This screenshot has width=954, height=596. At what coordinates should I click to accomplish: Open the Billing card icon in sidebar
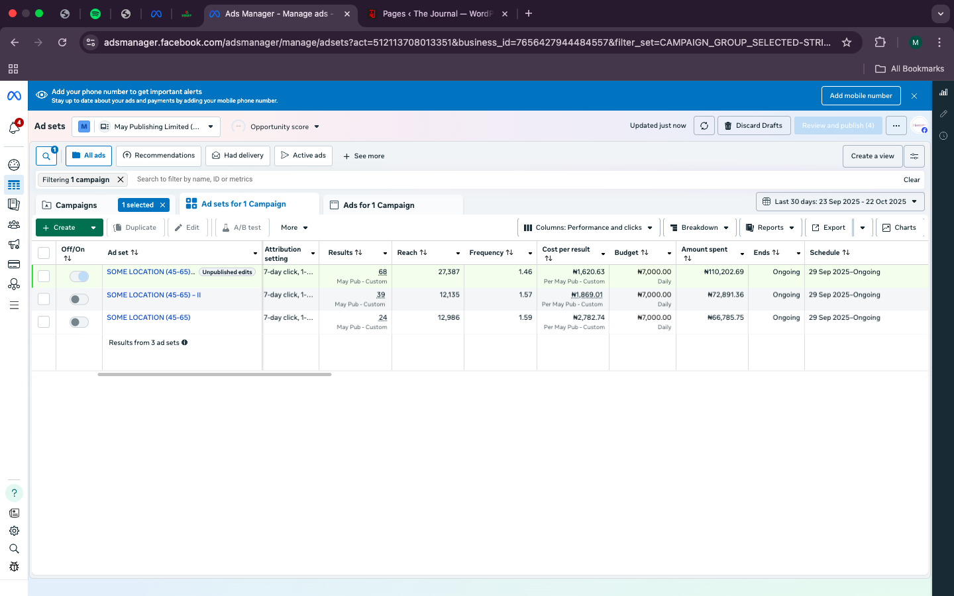14,264
